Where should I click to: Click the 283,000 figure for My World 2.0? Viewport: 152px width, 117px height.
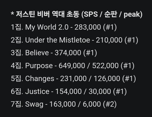pos(88,27)
